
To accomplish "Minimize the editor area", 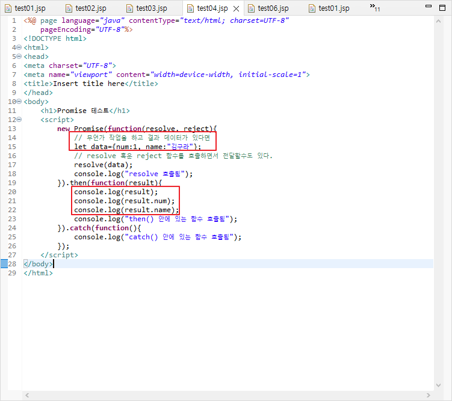I will click(x=429, y=6).
